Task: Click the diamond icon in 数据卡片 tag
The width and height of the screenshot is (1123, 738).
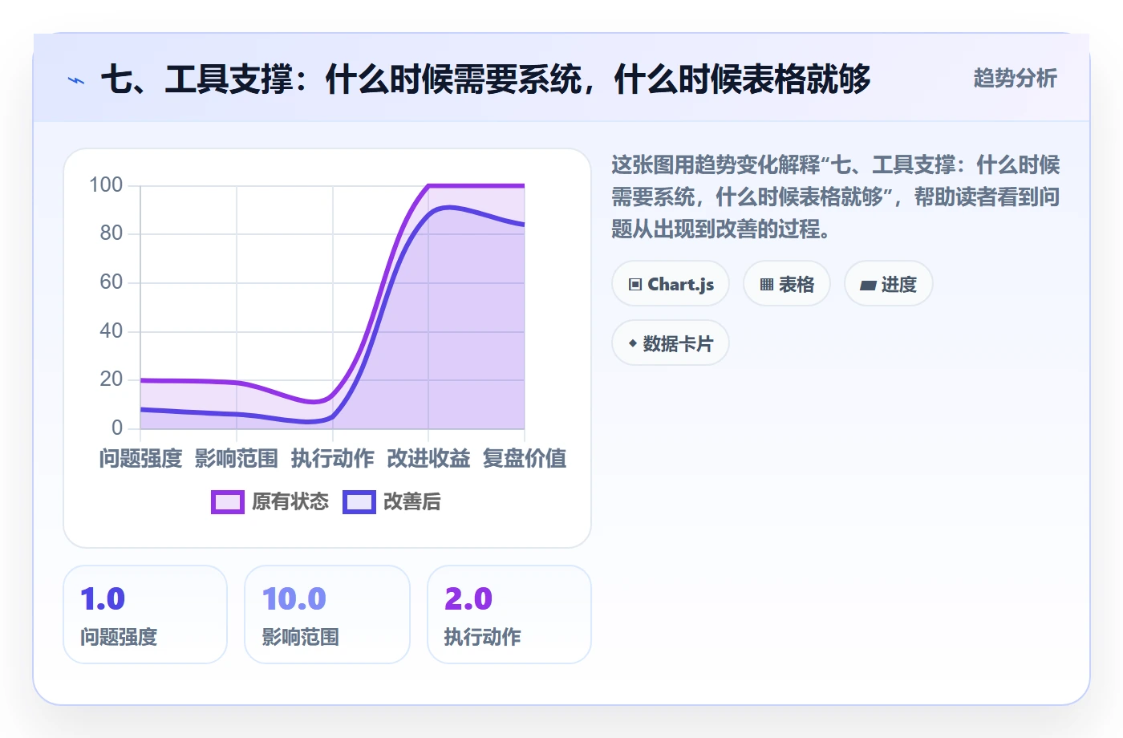Action: coord(633,343)
